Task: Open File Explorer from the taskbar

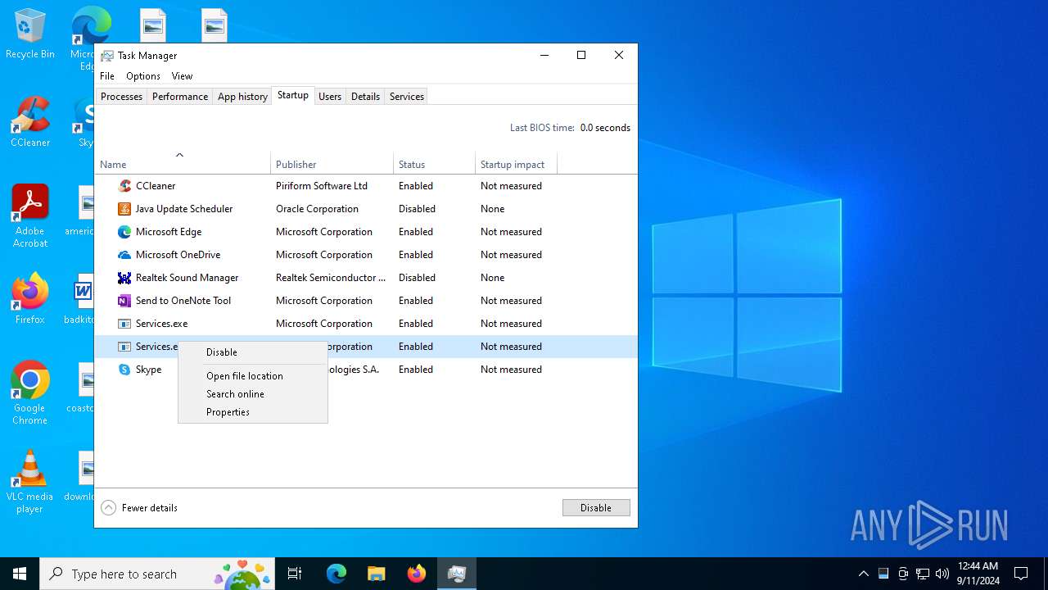Action: (x=376, y=574)
